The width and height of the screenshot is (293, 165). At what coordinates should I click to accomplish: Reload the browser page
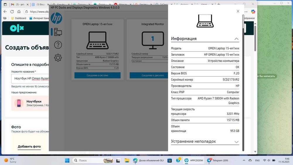pyautogui.click(x=12, y=12)
